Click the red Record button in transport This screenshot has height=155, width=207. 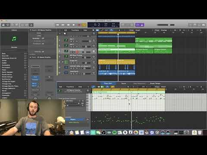(79, 25)
